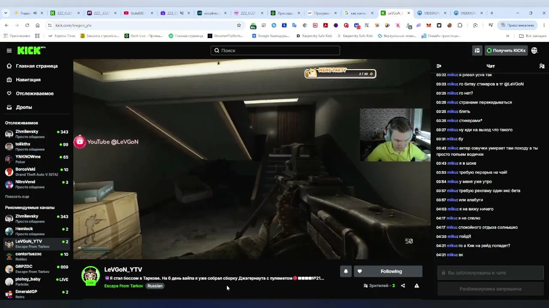Open the BorcoVski GTA channel
Screen dimensions: 549x308
36,172
